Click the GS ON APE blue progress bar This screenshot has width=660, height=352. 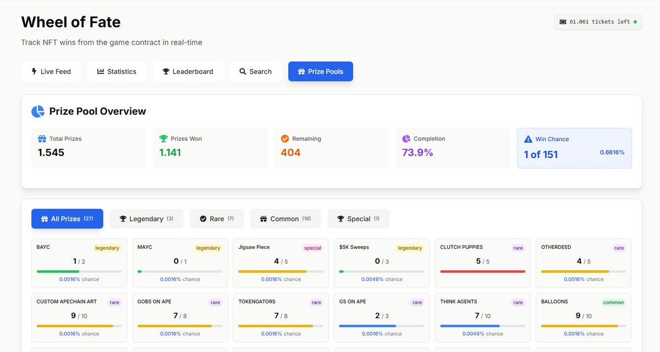coord(367,326)
